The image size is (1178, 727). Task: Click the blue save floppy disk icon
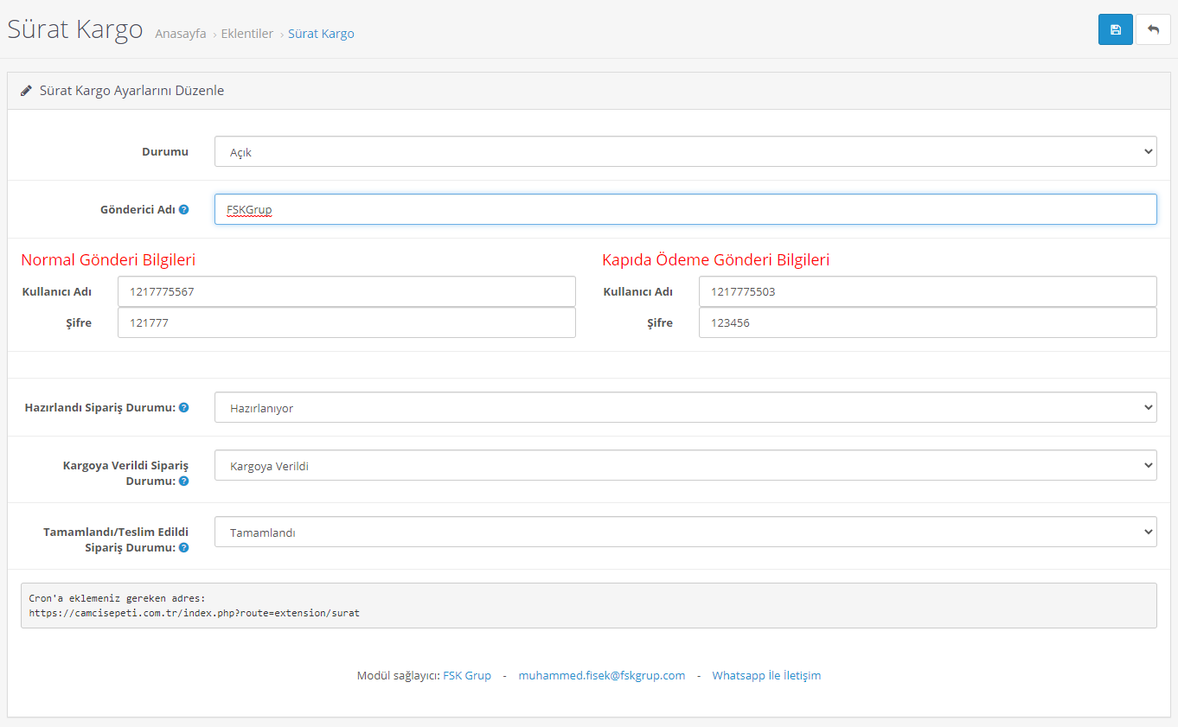pos(1116,29)
